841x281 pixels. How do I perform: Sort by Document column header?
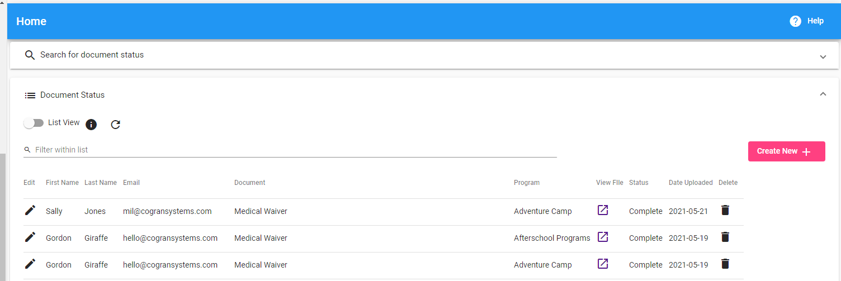point(249,183)
